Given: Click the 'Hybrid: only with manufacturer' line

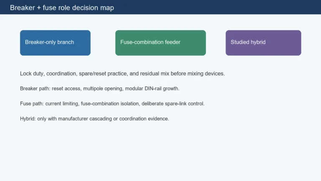Looking at the screenshot, I should [x=94, y=119].
